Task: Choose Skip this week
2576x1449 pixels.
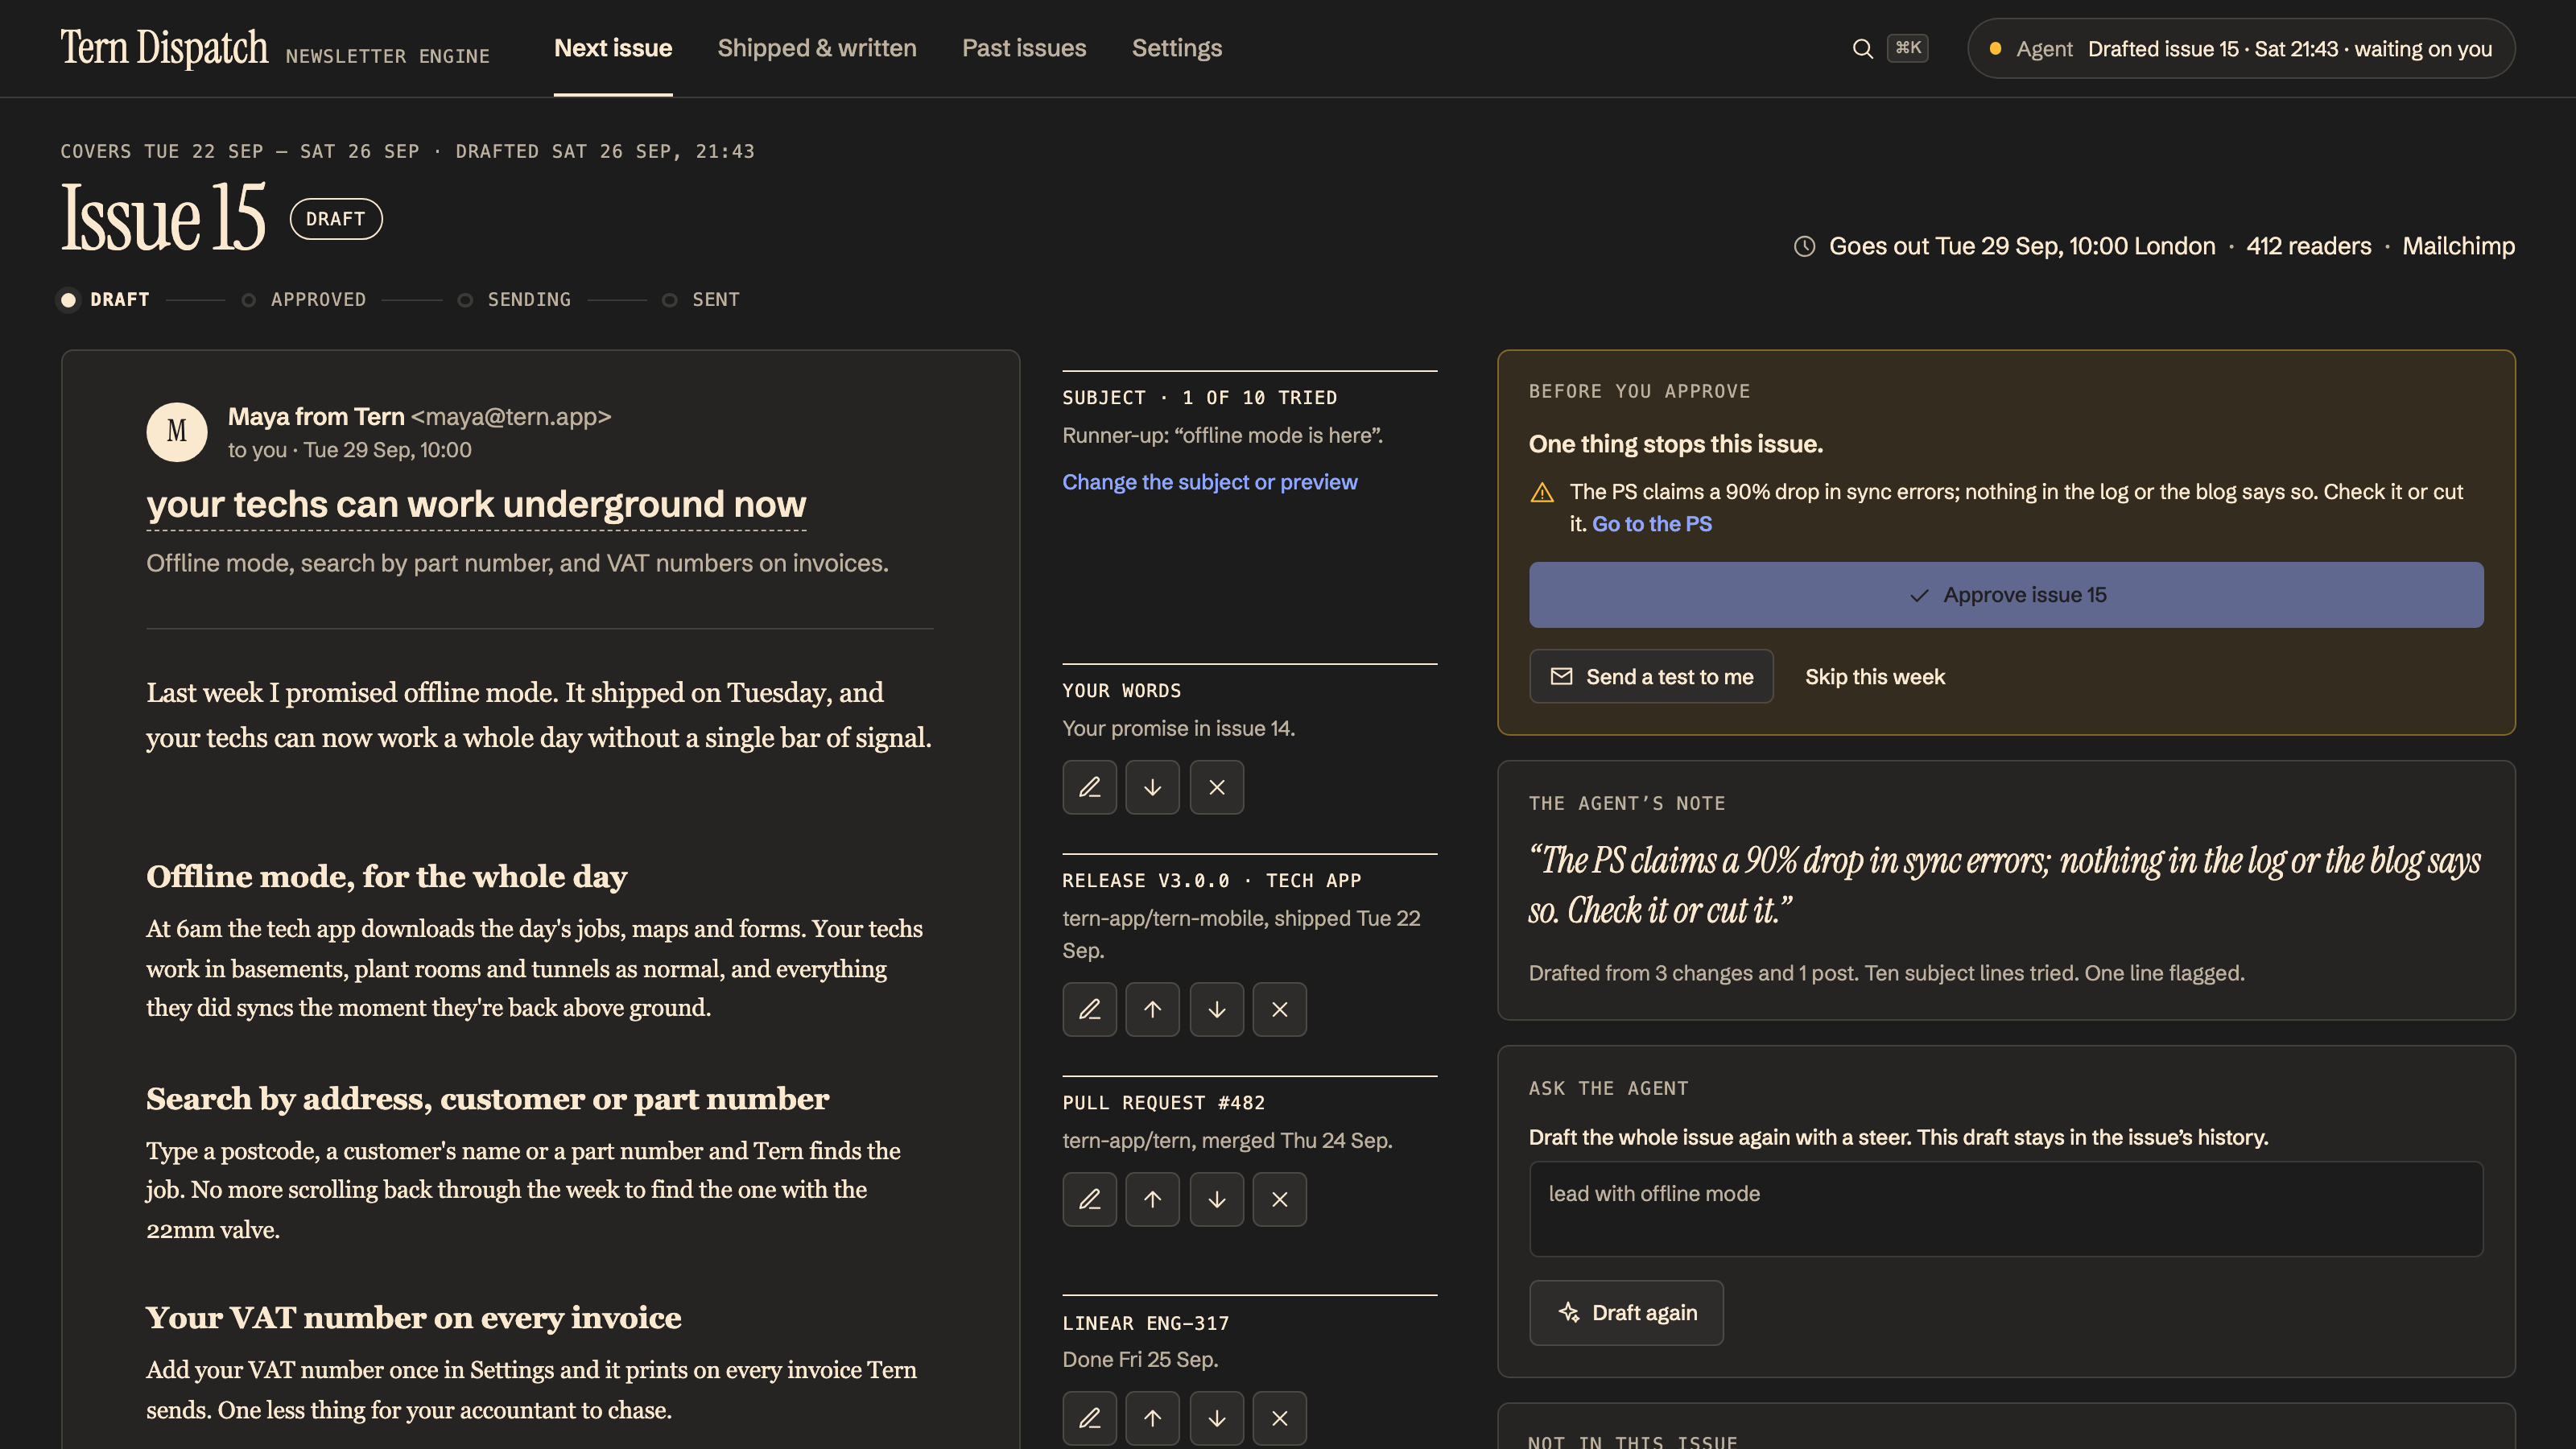Action: tap(1874, 677)
